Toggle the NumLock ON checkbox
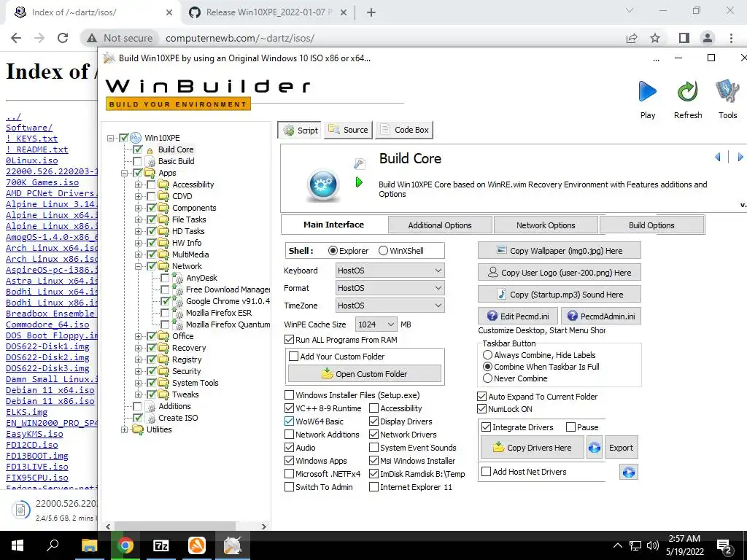 (481, 409)
